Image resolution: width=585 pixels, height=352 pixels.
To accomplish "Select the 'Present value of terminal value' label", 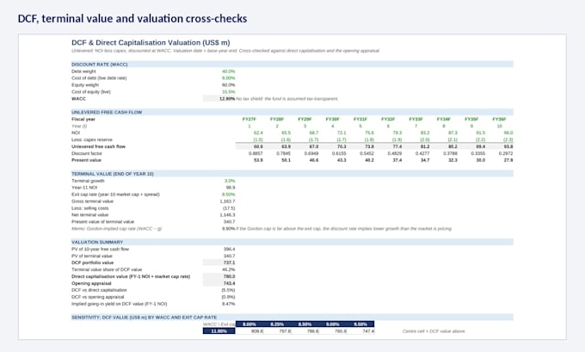I will click(102, 222).
